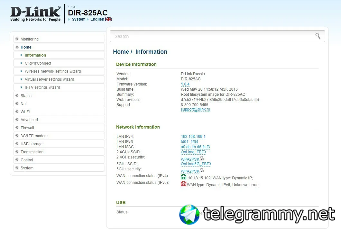This screenshot has width=341, height=234.
Task: Click WAN IPv4 10.18.15.102 status text
Action: 220,178
